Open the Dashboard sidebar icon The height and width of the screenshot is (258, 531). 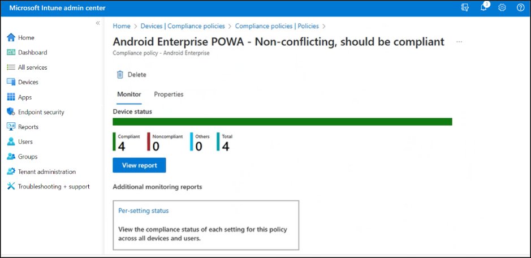coord(11,53)
